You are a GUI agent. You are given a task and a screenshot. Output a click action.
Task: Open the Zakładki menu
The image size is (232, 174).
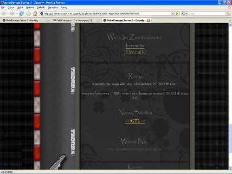41,7
